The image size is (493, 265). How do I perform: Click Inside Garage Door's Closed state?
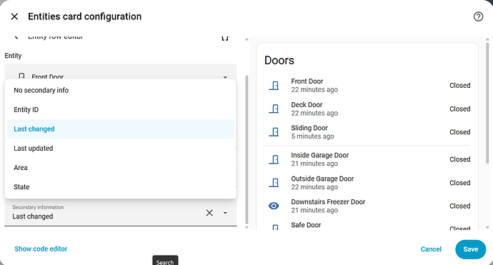(x=459, y=159)
